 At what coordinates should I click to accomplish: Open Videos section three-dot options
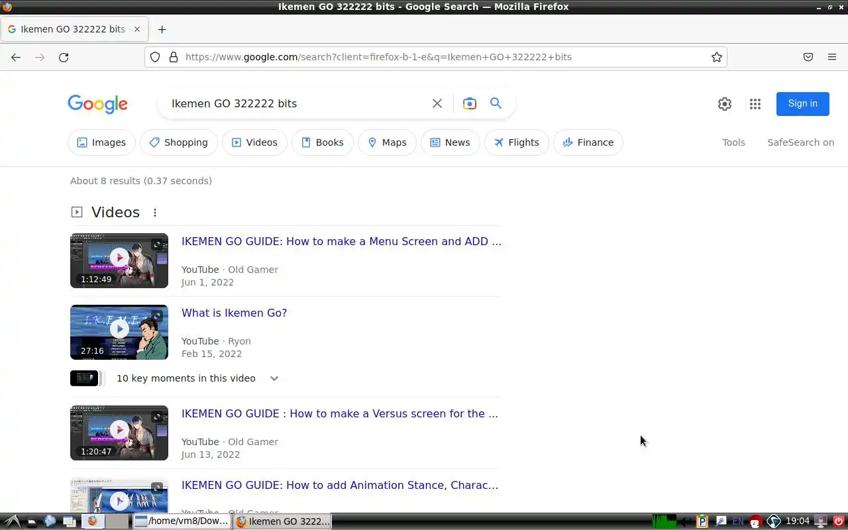(x=155, y=213)
